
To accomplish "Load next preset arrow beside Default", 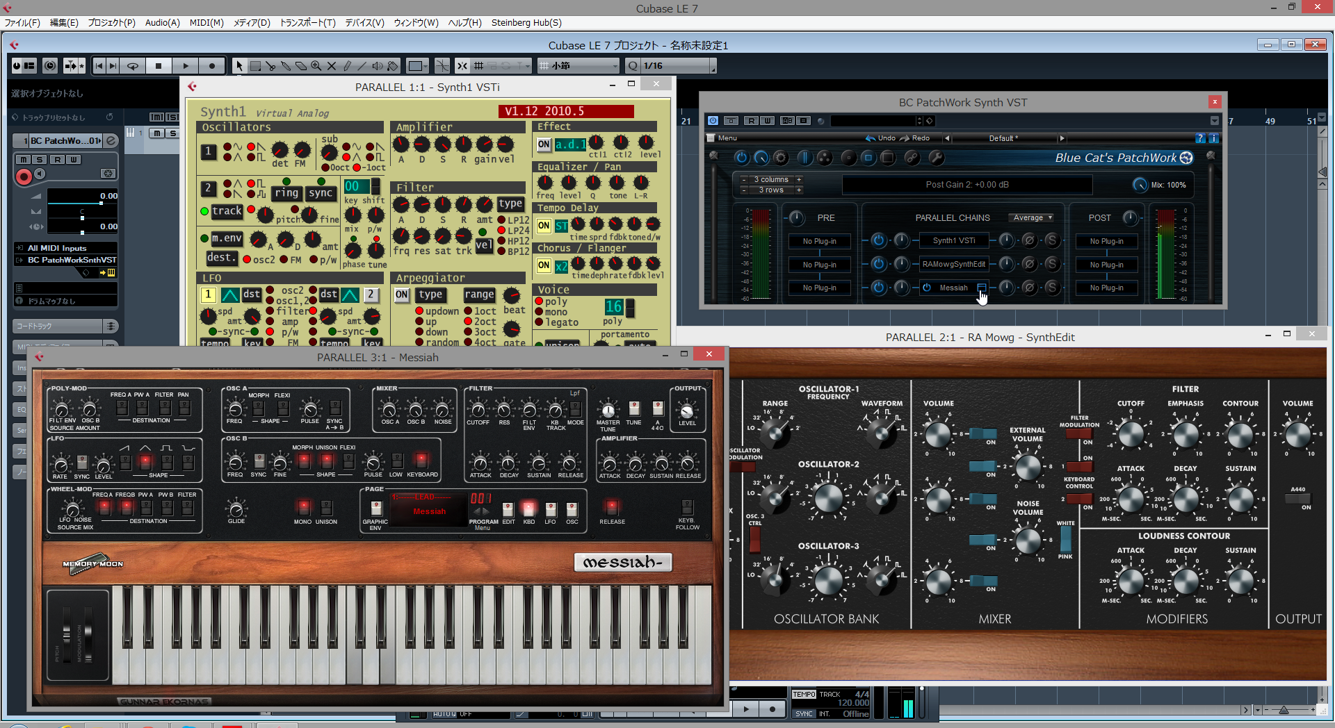I will point(1062,138).
